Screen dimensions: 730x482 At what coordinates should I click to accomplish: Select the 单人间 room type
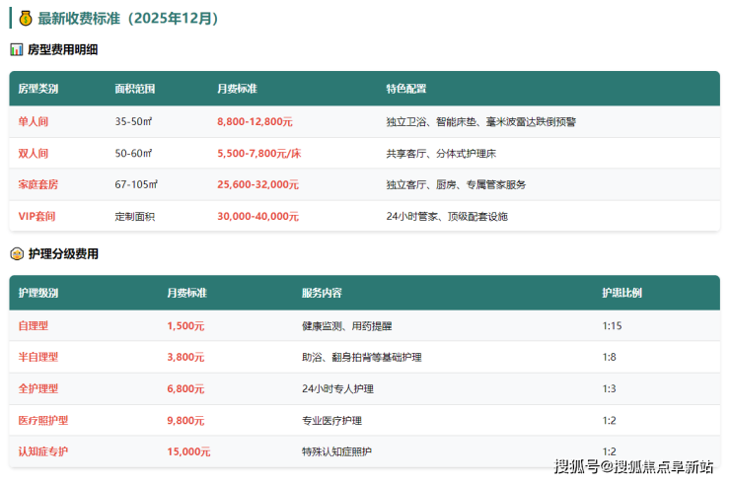tap(34, 121)
